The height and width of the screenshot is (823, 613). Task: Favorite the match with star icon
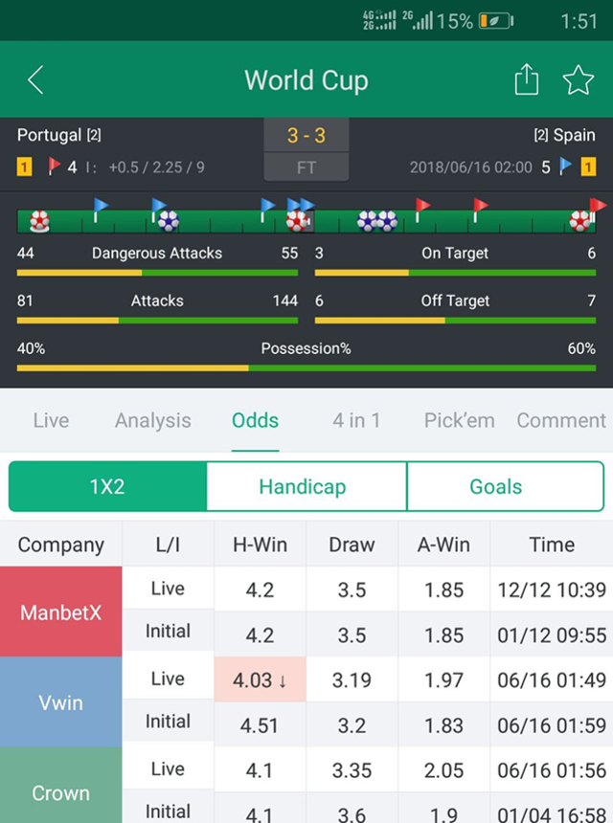tap(578, 79)
